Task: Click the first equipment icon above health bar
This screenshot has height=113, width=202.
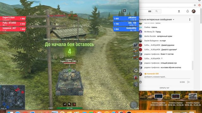Action: click(x=65, y=104)
